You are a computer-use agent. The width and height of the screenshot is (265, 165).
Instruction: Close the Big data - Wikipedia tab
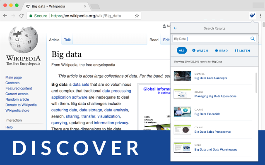click(x=85, y=7)
